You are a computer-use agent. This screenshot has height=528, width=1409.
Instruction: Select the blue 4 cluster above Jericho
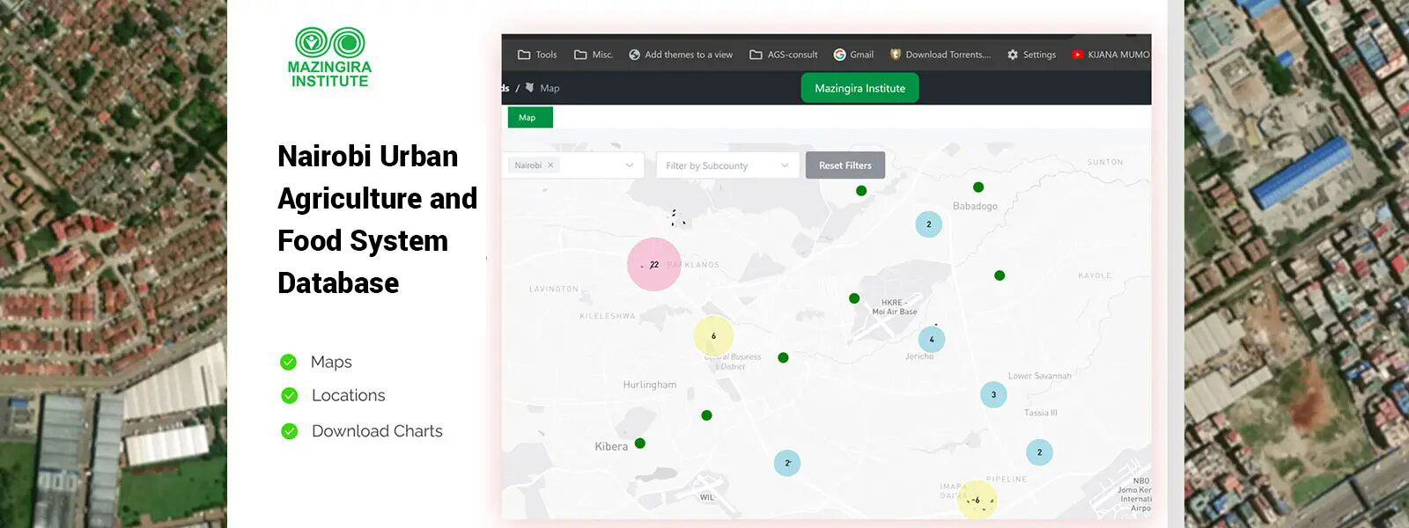pos(932,339)
